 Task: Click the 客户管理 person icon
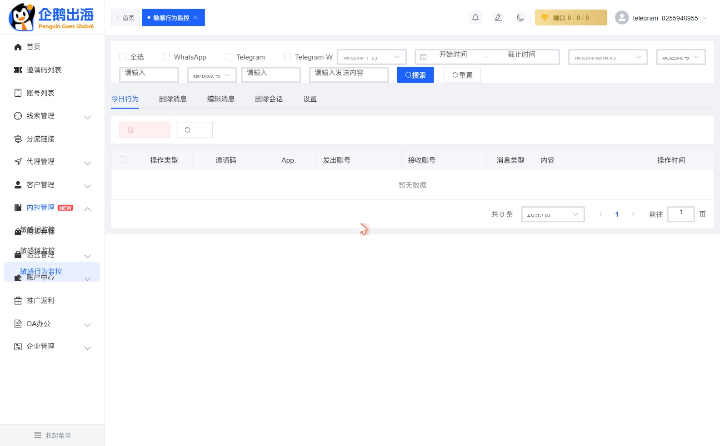click(x=18, y=185)
